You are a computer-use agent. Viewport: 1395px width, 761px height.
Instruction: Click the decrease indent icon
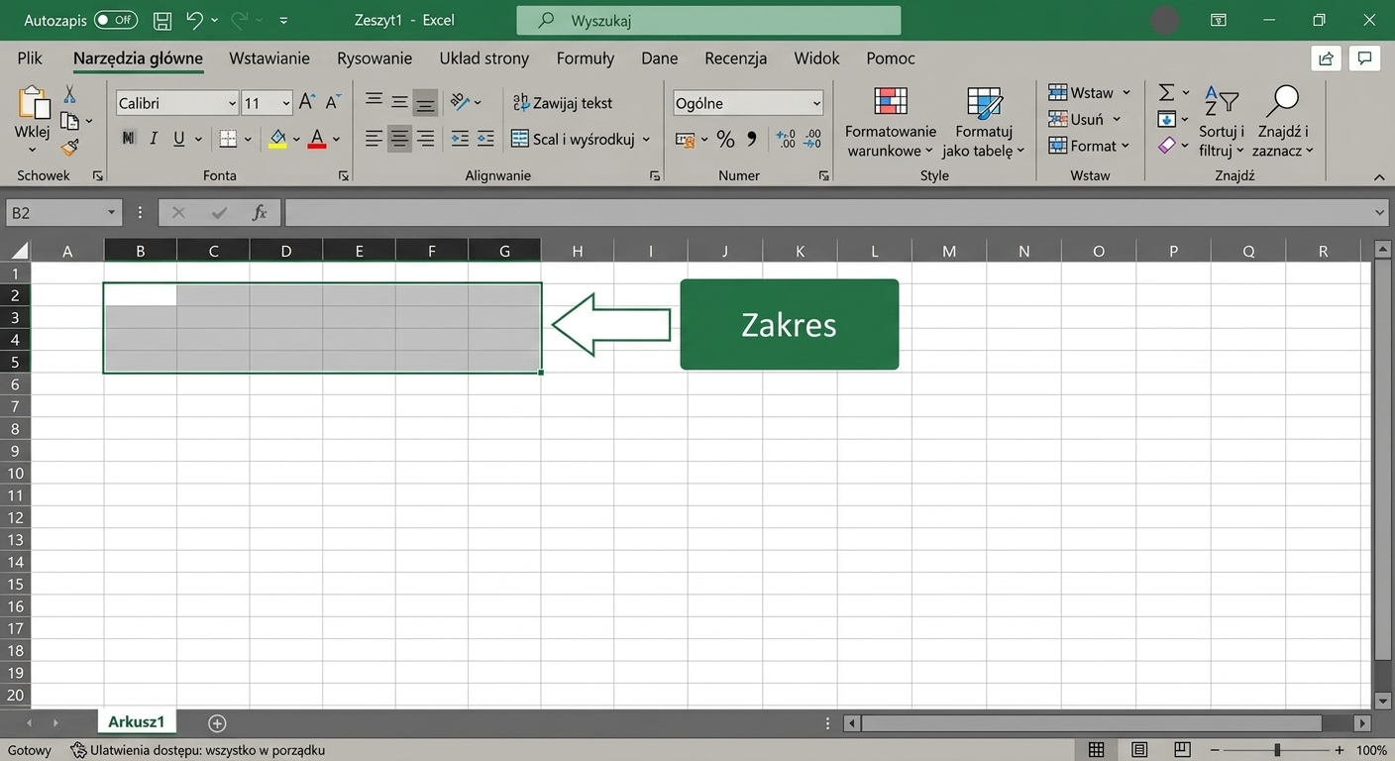460,139
